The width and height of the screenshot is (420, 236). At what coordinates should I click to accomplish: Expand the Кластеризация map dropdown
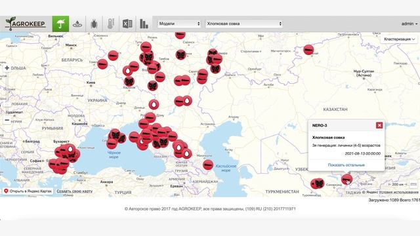click(399, 39)
